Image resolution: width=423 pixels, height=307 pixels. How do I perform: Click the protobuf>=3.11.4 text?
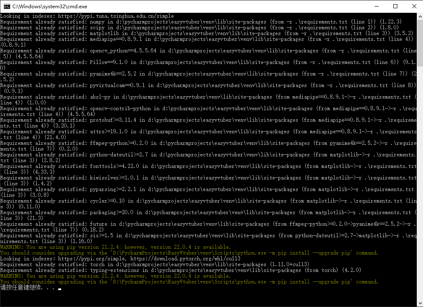point(113,120)
